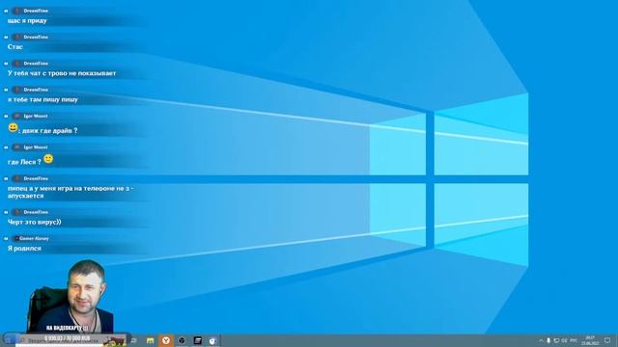Click the microphone tray icon
Viewport: 618px width, 347px height.
click(x=548, y=340)
